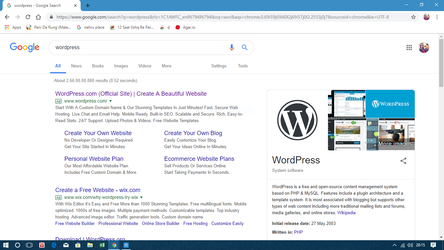Screen dimensions: 444x250
Task: Open the More search categories menu
Action: coord(166,66)
